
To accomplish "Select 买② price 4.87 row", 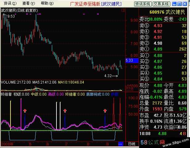I will (x=163, y=61).
